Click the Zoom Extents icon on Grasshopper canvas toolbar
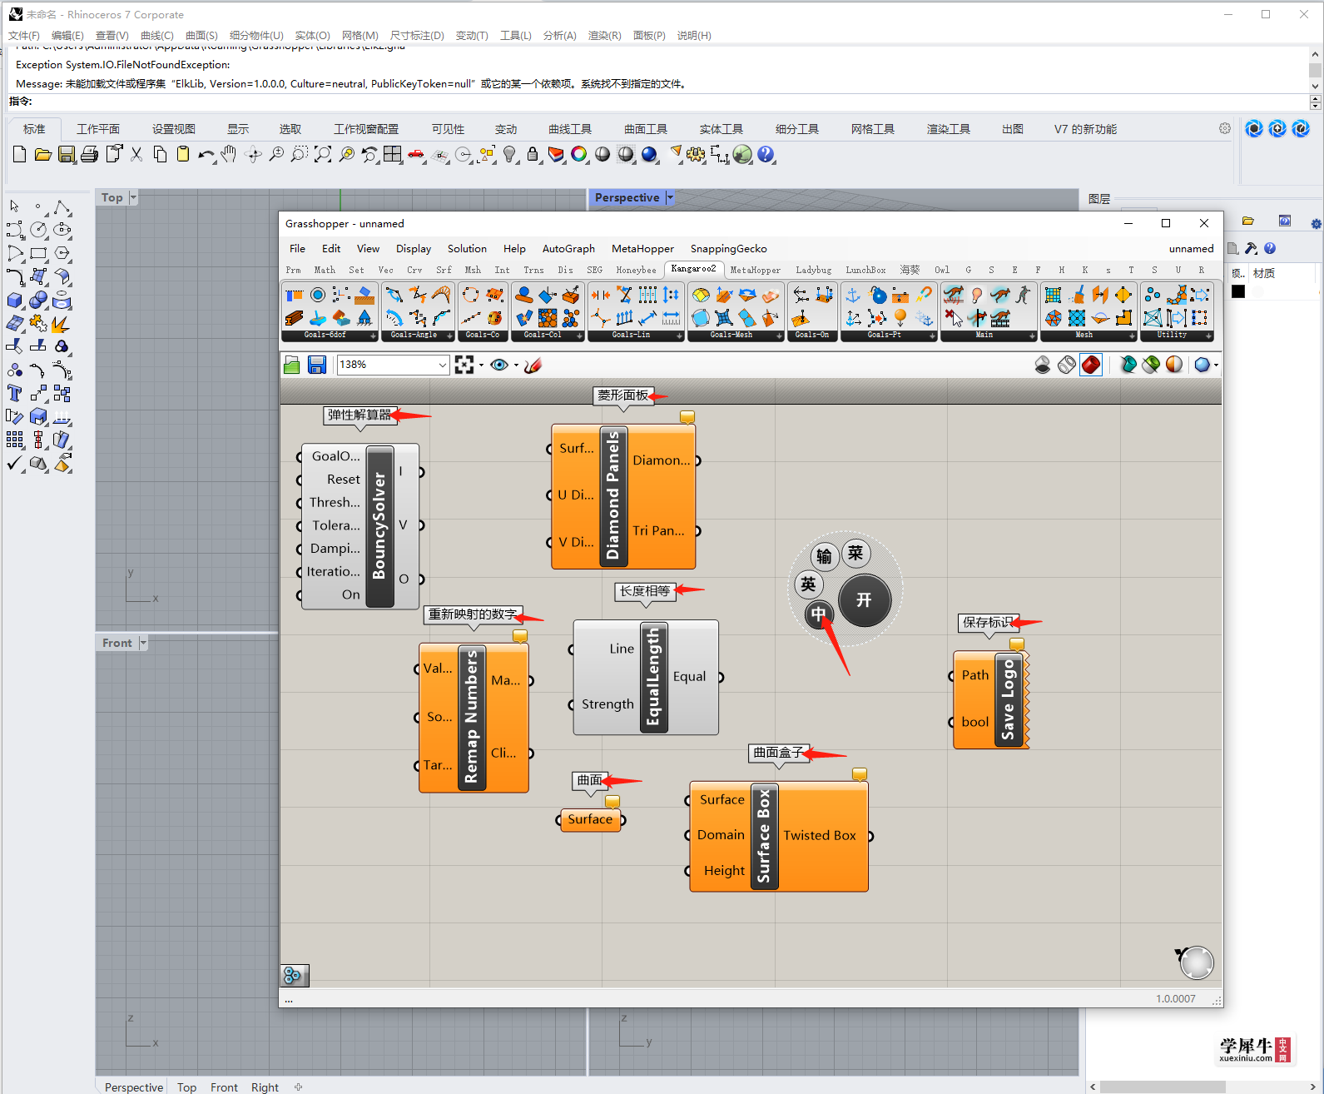The image size is (1324, 1094). pos(464,365)
